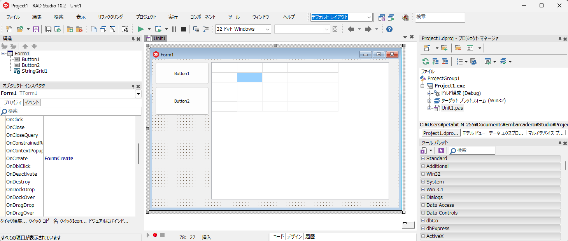Viewport: 568px width, 241px height.
Task: Toggle pin on ツール パレット panel
Action: 560,143
